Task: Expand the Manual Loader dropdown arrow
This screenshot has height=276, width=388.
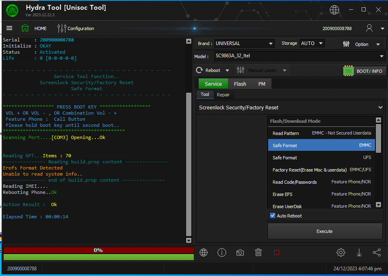Action: coord(284,71)
